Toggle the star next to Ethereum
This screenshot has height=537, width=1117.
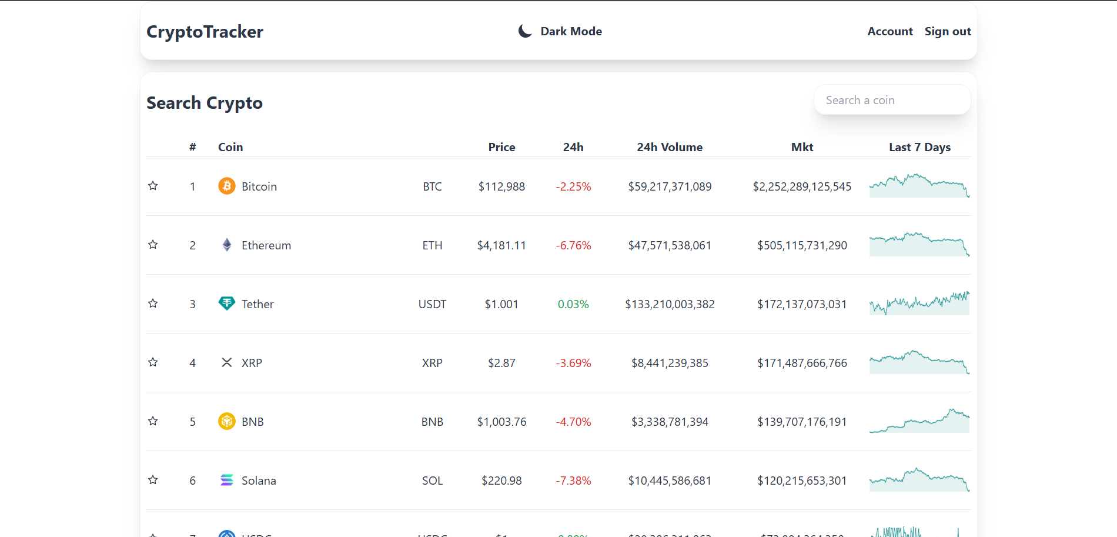coord(153,245)
